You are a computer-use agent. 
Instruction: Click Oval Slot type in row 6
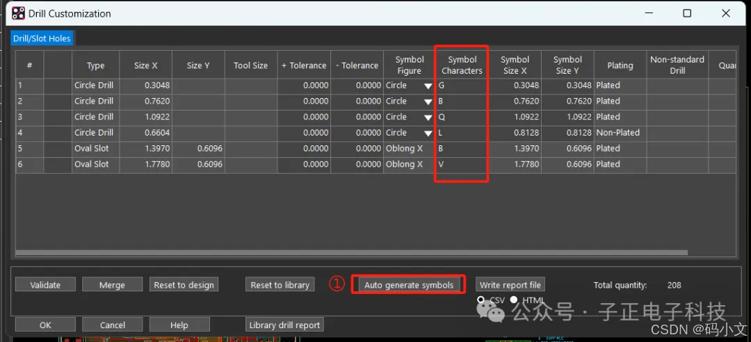coord(96,165)
